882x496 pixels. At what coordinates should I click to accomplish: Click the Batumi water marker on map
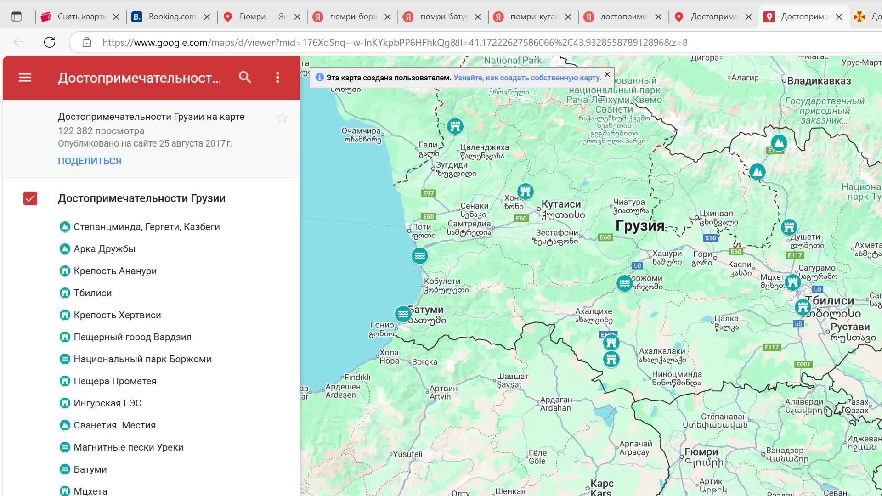tap(403, 314)
